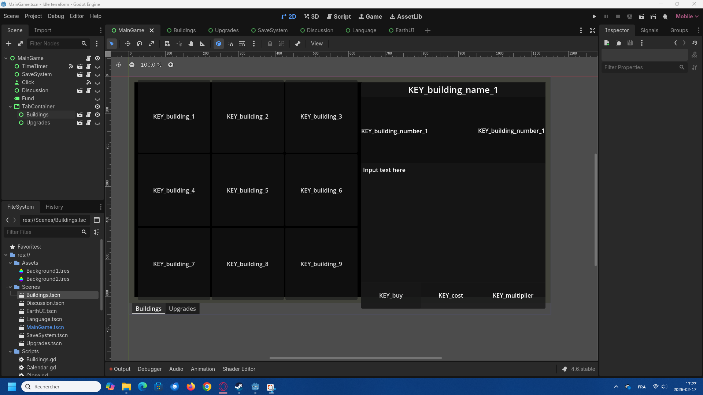Click the Filter Files input field

point(42,232)
